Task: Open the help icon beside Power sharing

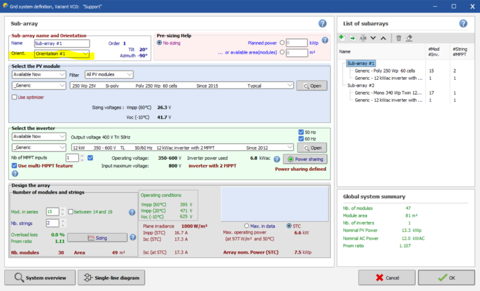Action: pos(276,159)
